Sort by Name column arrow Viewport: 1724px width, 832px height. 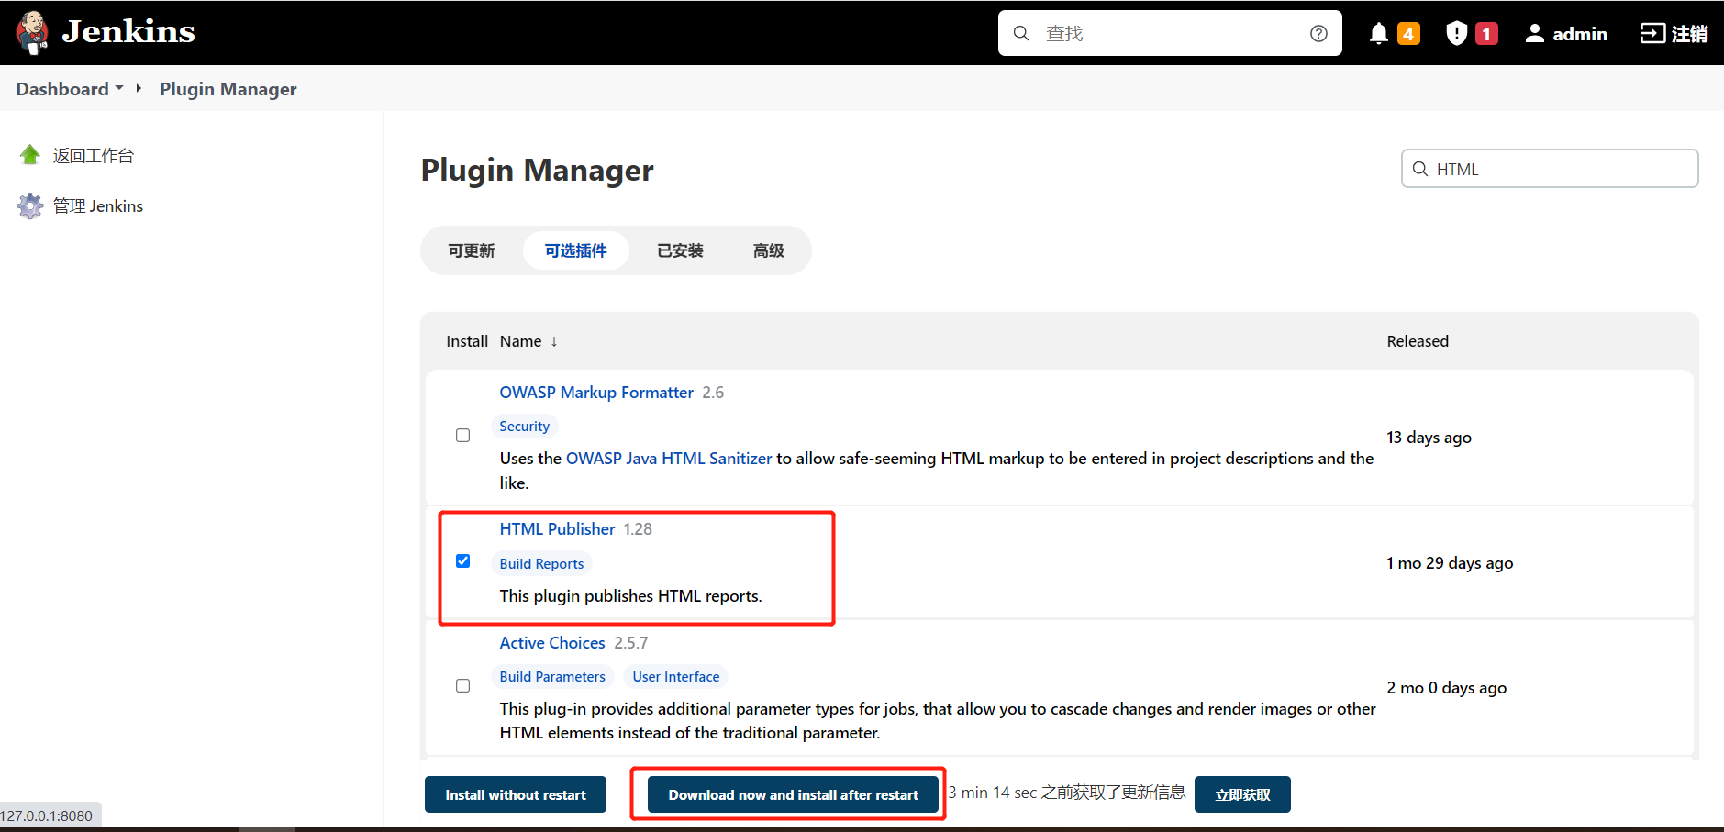(554, 341)
